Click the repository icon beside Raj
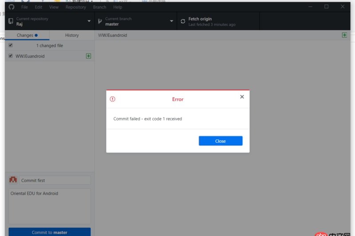The image size is (355, 236). pyautogui.click(x=11, y=21)
